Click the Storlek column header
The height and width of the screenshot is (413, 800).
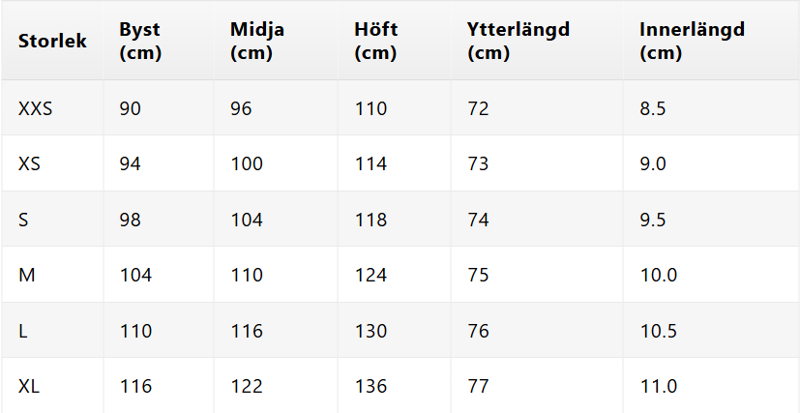click(52, 41)
